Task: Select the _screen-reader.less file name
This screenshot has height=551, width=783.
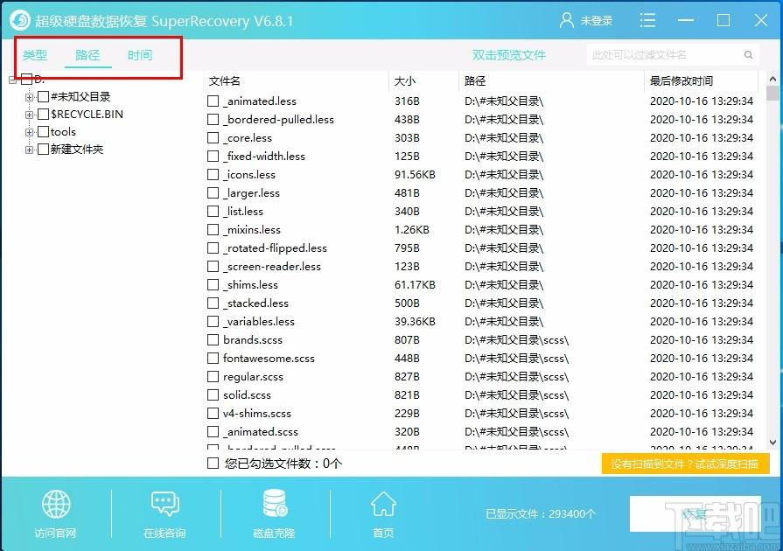Action: click(x=272, y=267)
